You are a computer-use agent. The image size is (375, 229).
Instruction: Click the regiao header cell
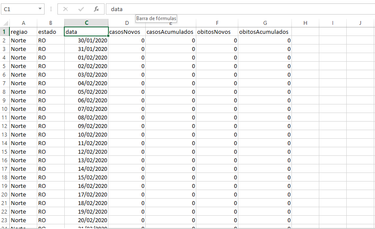(24, 32)
